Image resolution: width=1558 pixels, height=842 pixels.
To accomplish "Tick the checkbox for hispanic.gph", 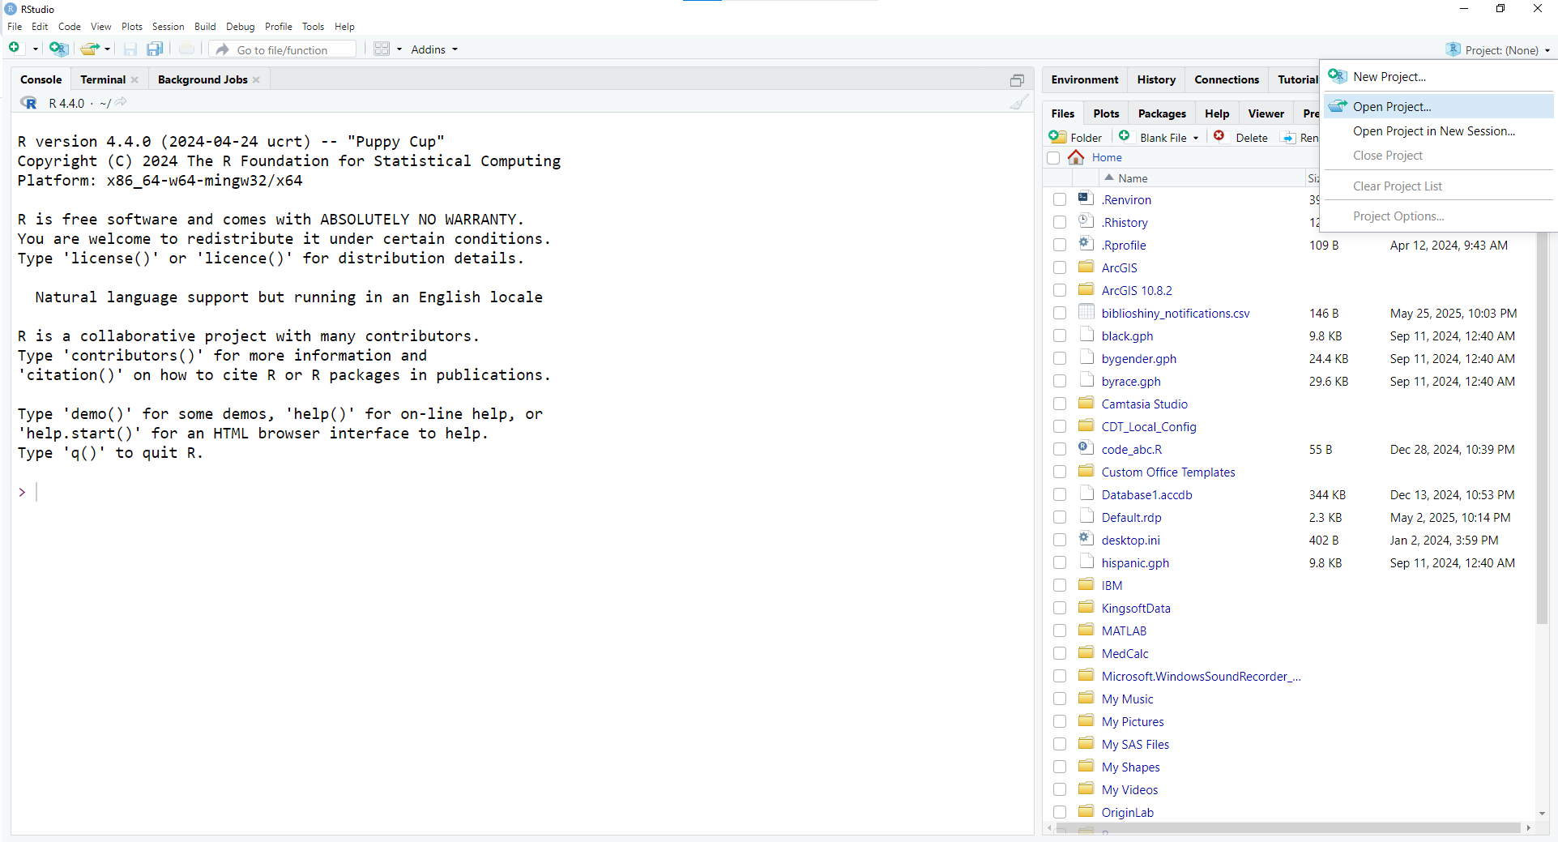I will point(1060,562).
